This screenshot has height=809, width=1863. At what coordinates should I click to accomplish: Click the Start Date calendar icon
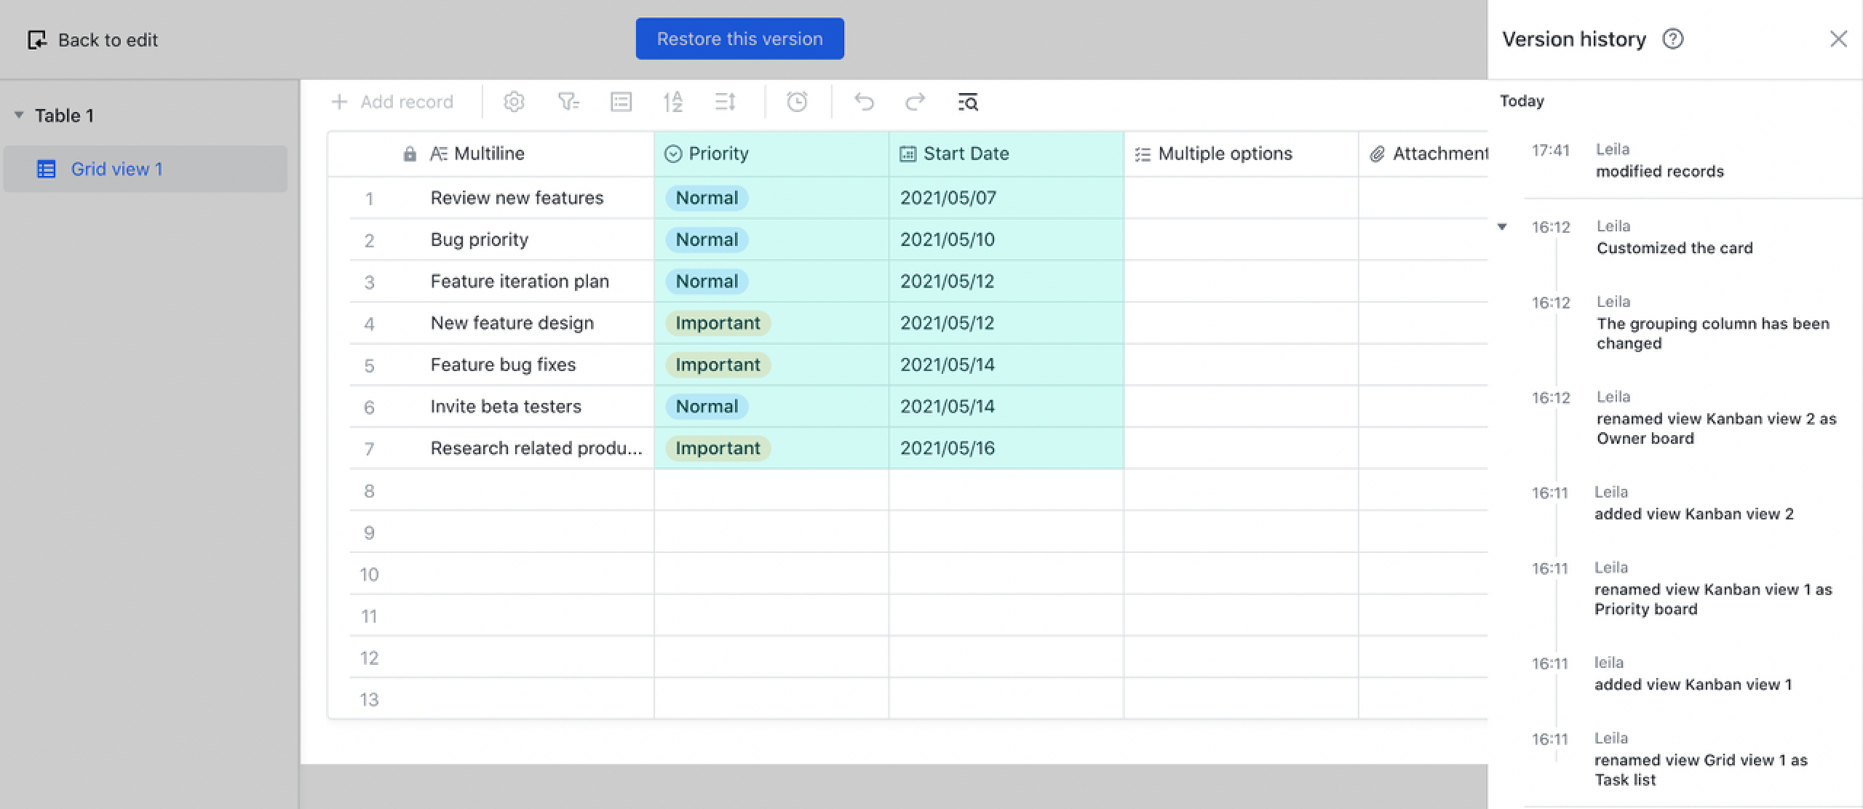(x=907, y=154)
